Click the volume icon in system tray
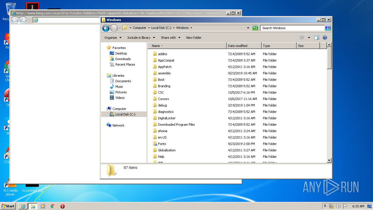This screenshot has width=373, height=210. coord(338,206)
